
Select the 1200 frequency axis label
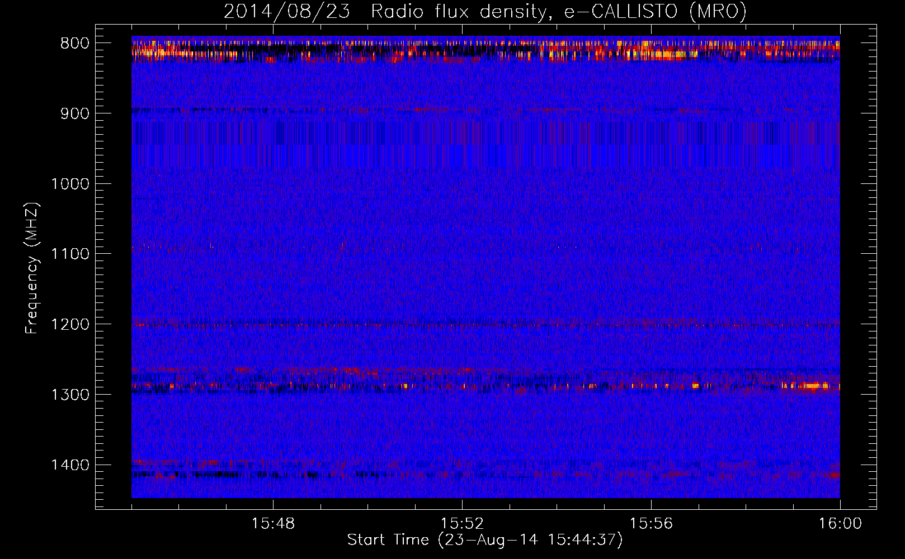(70, 325)
